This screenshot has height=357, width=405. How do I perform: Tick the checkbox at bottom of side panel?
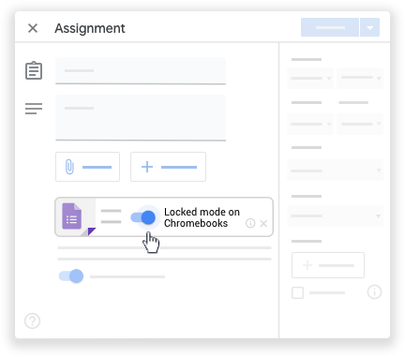pos(297,292)
